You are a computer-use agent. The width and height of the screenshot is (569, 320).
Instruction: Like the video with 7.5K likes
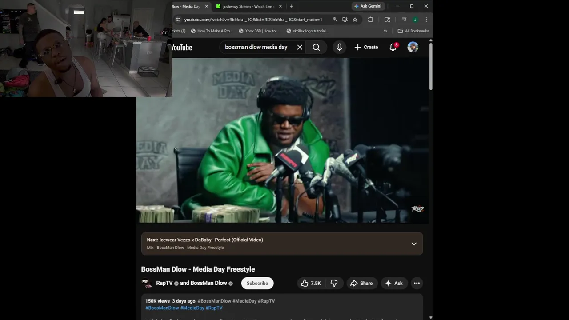point(311,283)
